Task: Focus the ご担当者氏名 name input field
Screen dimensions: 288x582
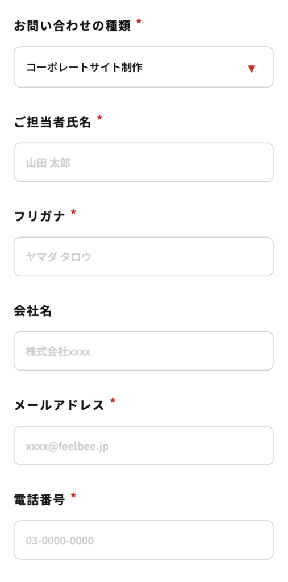Action: click(x=144, y=162)
